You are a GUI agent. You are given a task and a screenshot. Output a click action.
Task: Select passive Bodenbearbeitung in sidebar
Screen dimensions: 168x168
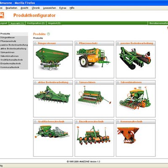click(x=14, y=45)
